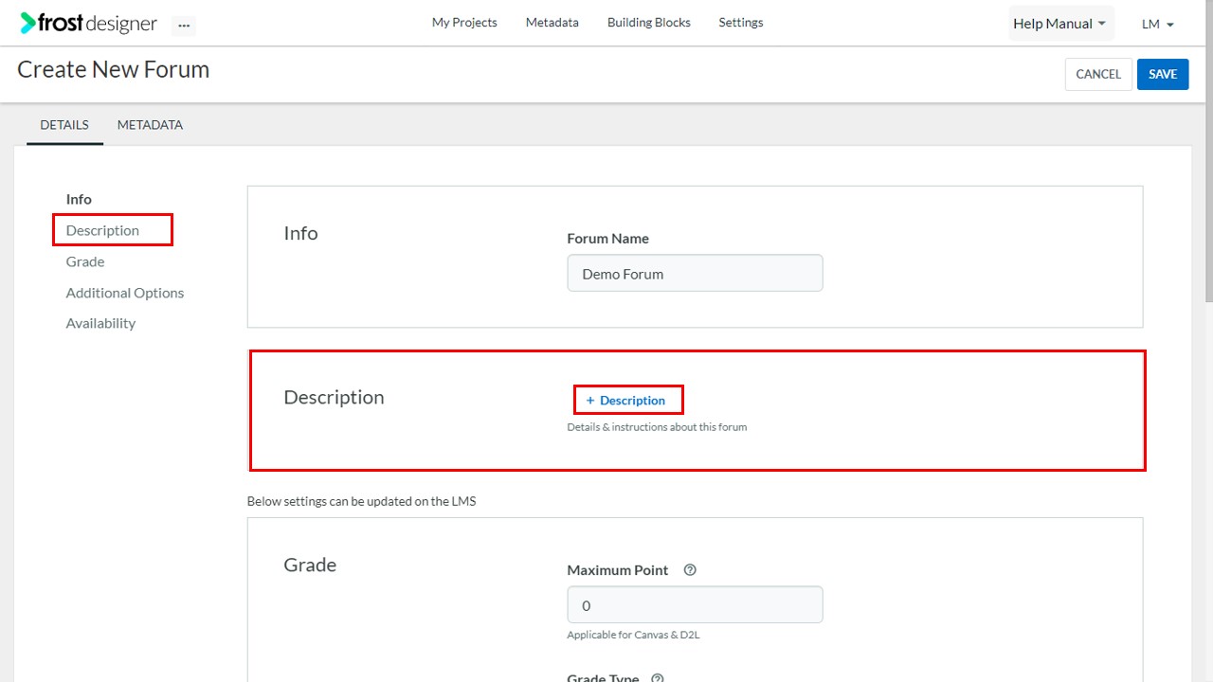Switch to the METADATA tab
The height and width of the screenshot is (682, 1213).
(x=150, y=125)
